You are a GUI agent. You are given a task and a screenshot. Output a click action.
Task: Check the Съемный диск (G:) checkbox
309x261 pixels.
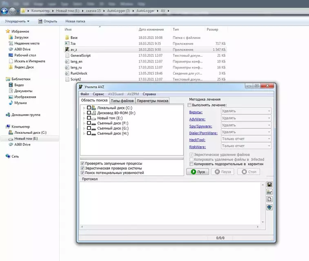[x=89, y=128]
